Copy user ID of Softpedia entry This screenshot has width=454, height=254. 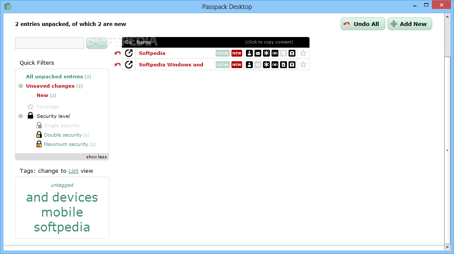[x=249, y=53]
